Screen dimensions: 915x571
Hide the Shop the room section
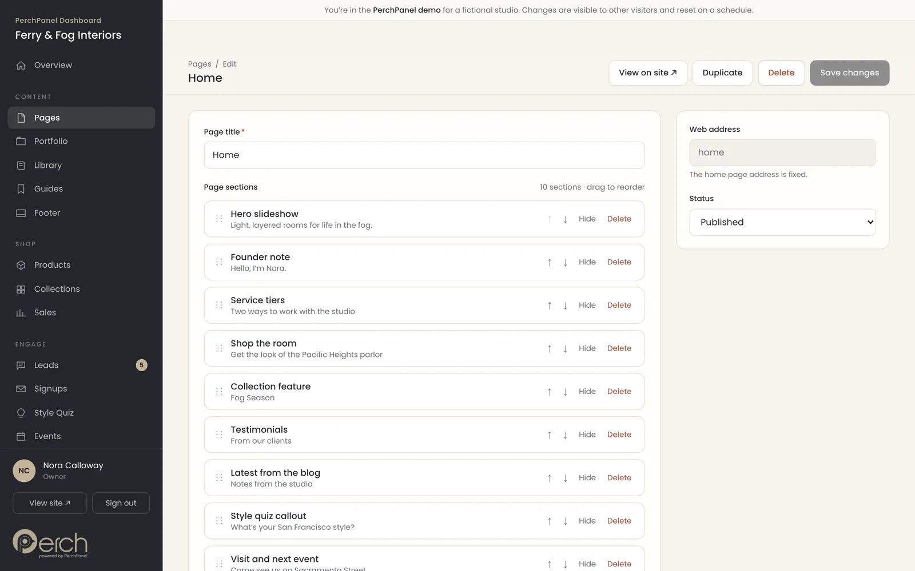pyautogui.click(x=587, y=348)
